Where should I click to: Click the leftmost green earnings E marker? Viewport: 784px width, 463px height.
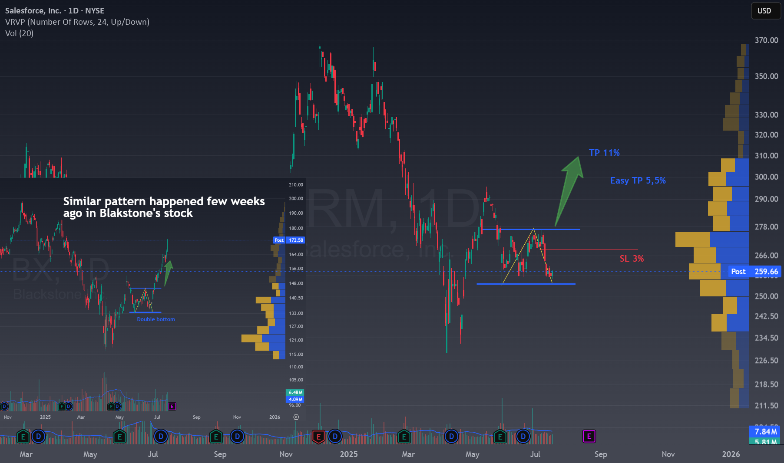23,437
